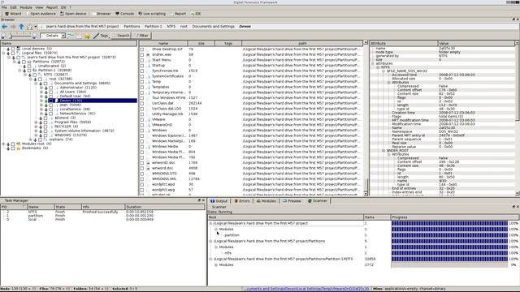520x292 pixels.
Task: Click the Errors tab icon
Action: 236,201
